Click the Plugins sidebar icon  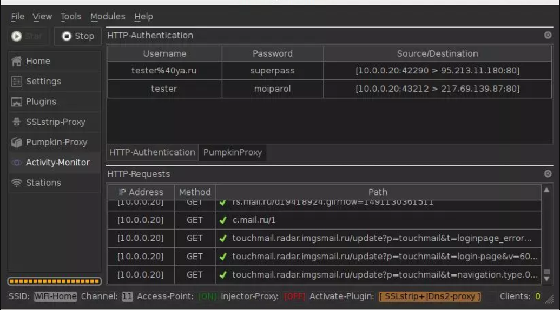(16, 102)
